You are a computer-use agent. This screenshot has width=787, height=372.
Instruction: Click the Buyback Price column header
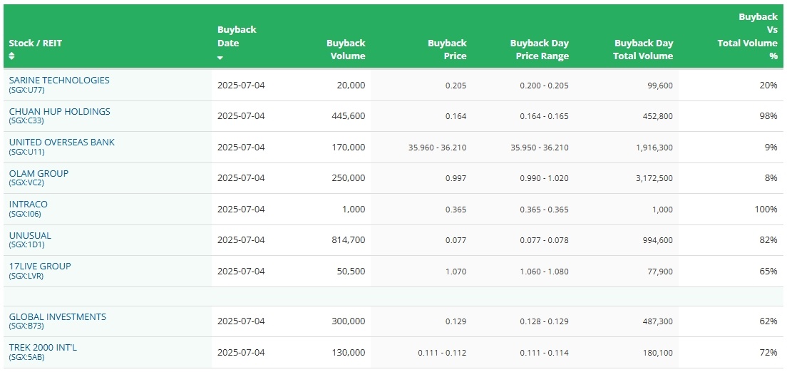coord(447,49)
